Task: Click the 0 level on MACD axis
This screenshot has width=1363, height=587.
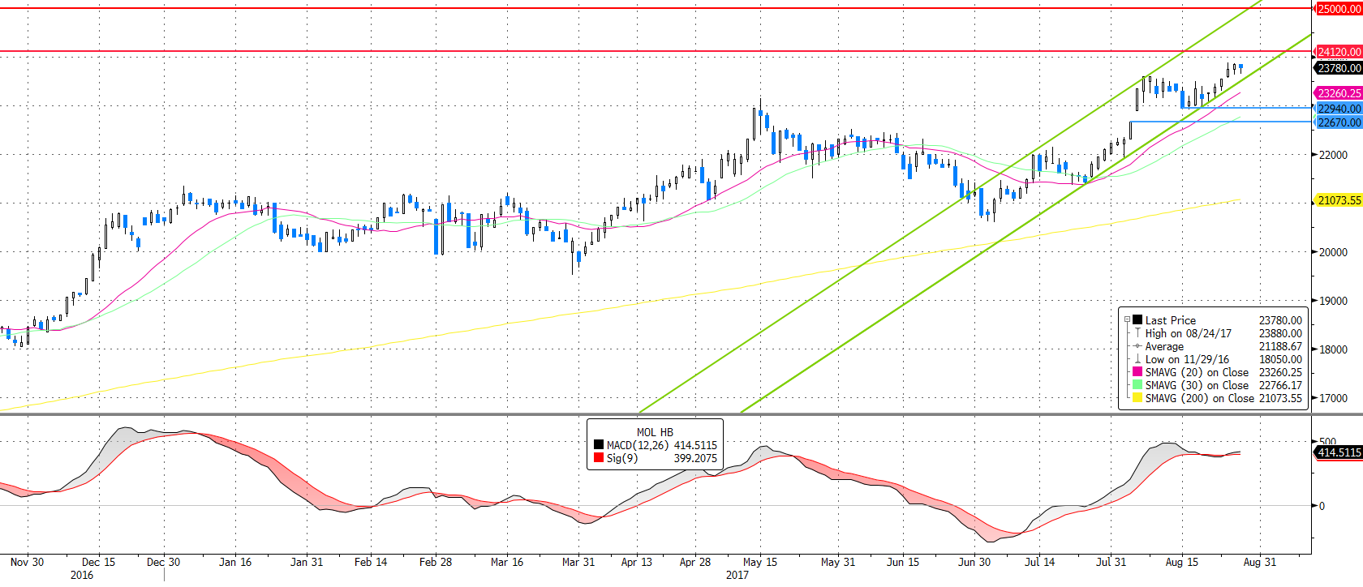Action: (x=1322, y=506)
